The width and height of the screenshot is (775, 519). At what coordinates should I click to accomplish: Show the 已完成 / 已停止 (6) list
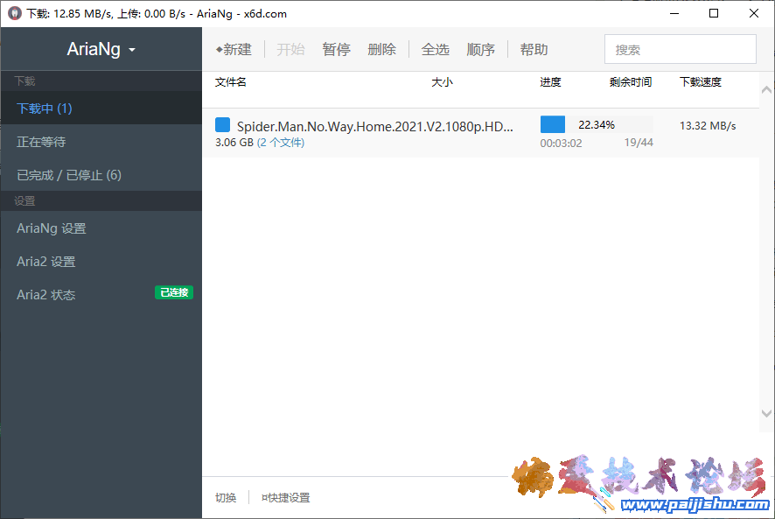69,175
